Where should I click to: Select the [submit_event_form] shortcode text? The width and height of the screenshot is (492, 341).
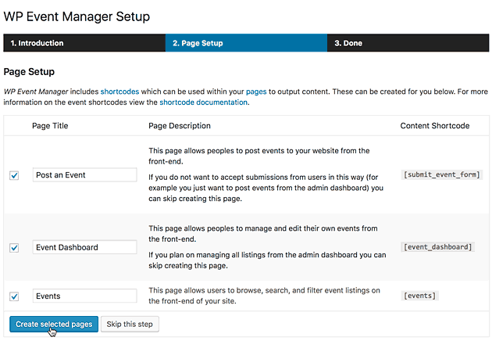441,174
